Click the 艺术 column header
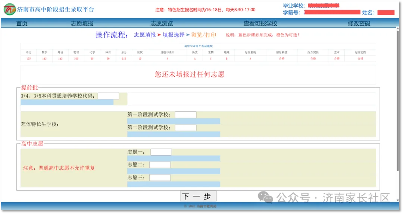 pyautogui.click(x=337, y=52)
